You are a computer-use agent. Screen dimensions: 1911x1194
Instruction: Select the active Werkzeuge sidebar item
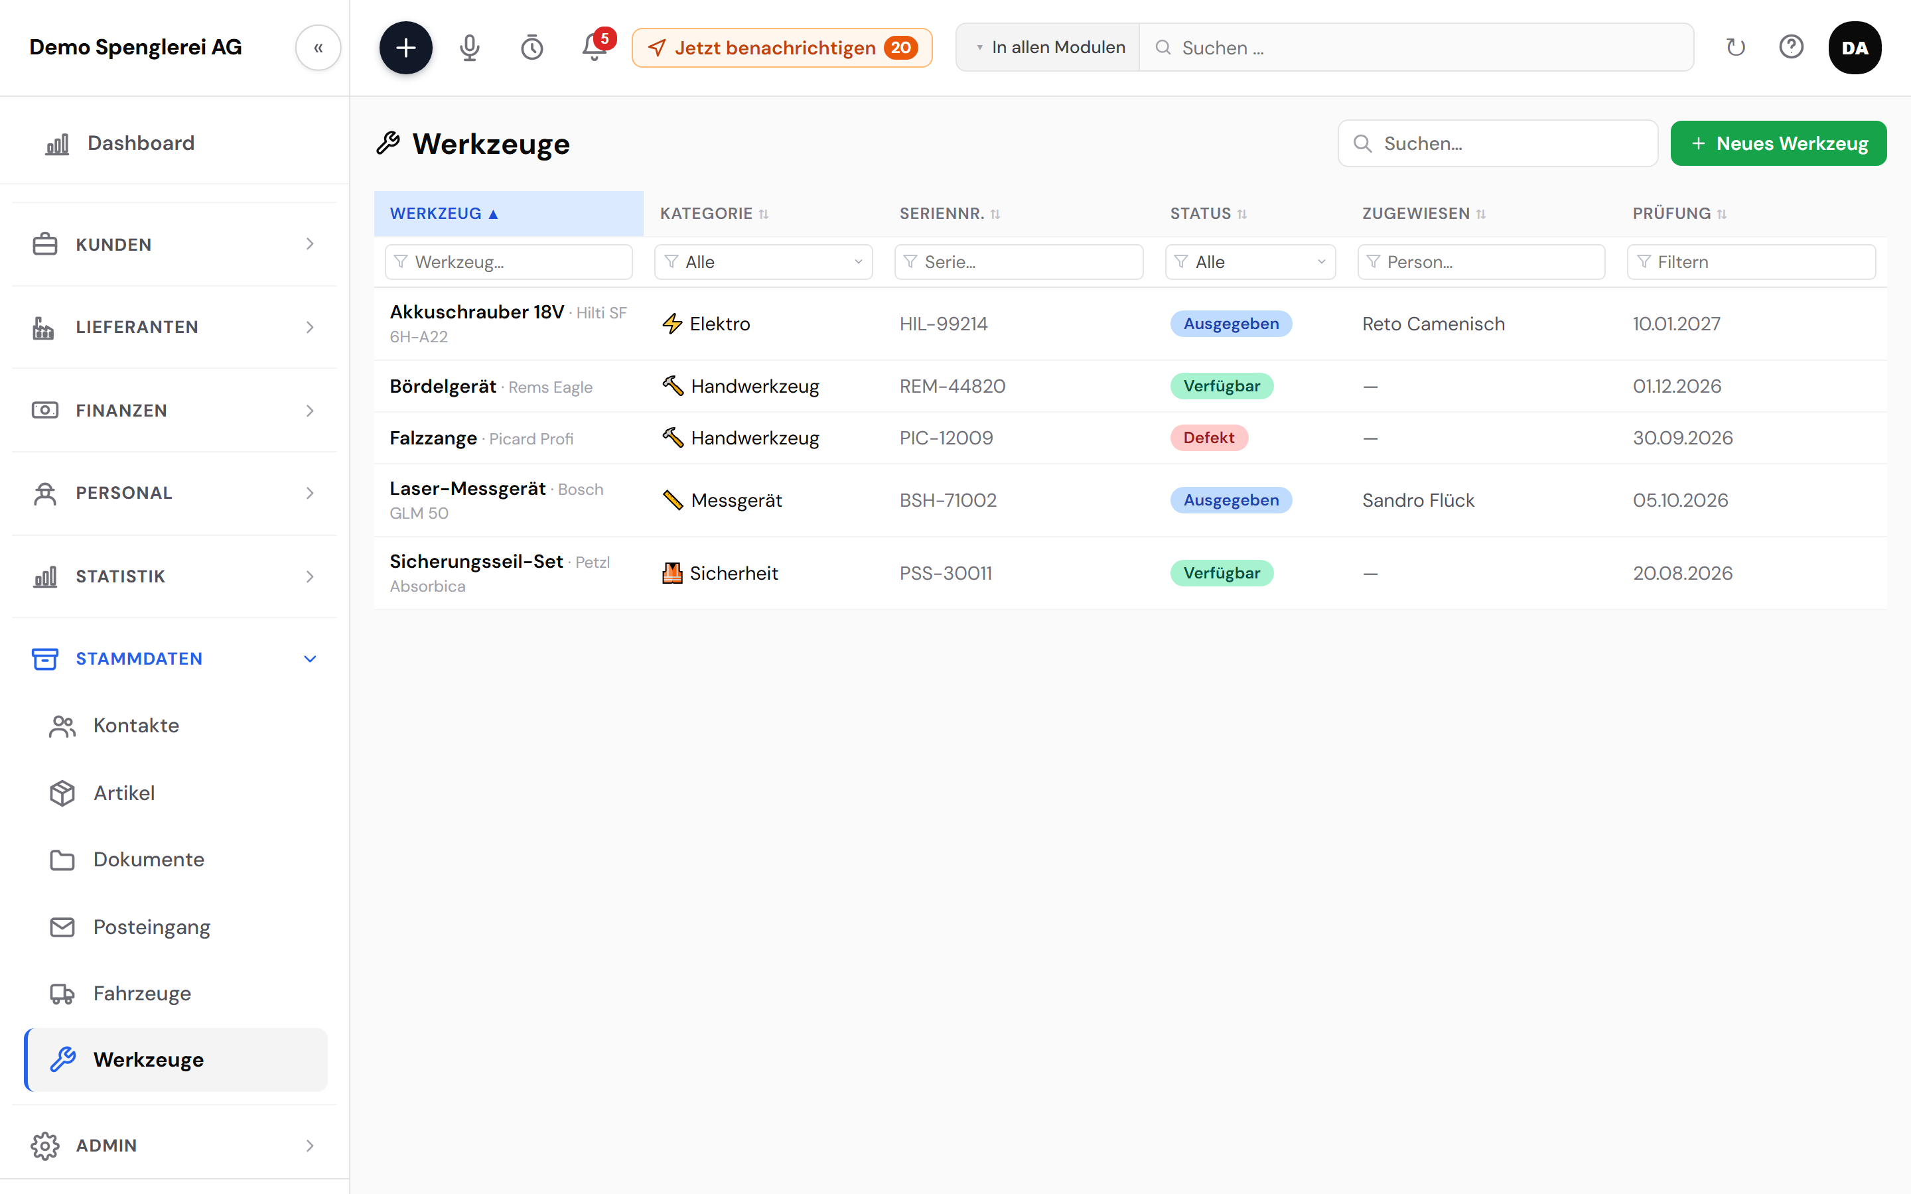[x=176, y=1060]
